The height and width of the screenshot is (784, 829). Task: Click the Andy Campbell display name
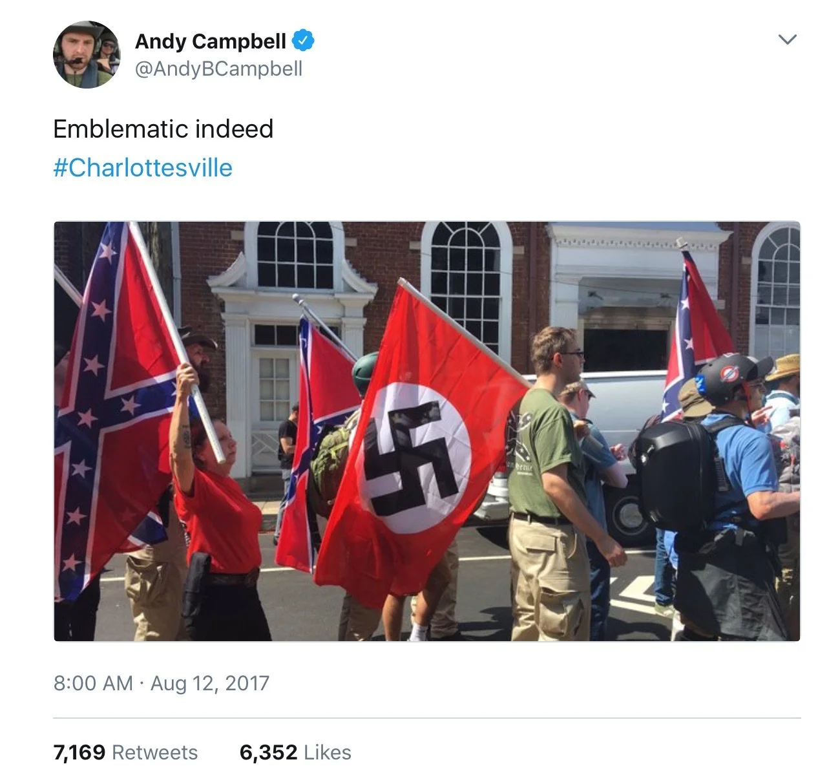click(x=211, y=41)
